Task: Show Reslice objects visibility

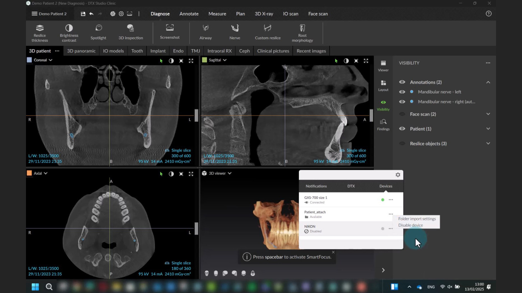Action: click(402, 143)
